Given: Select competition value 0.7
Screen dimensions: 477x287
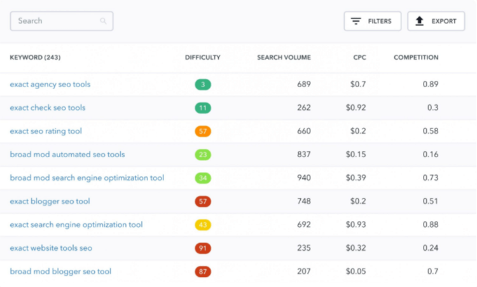Looking at the screenshot, I should point(433,272).
